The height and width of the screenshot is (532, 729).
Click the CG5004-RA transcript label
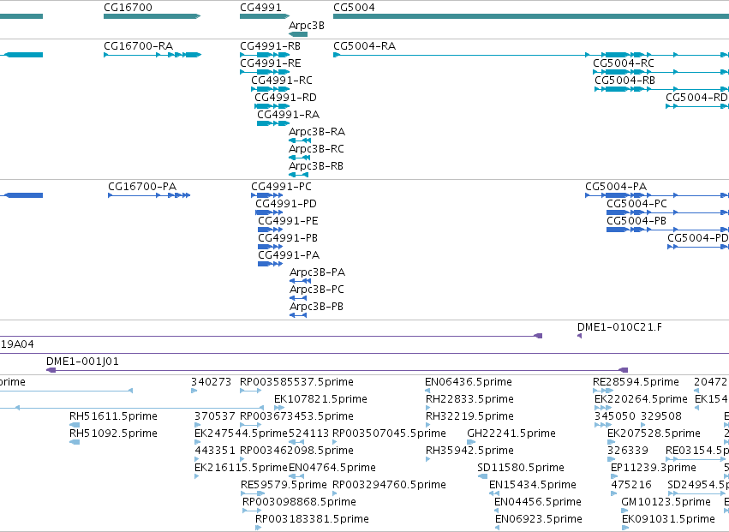point(365,46)
